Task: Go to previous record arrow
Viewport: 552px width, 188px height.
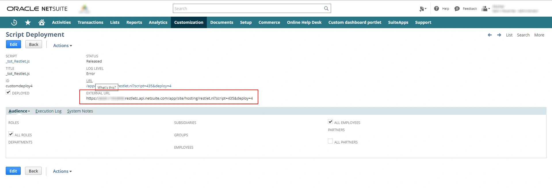Action: (x=490, y=35)
